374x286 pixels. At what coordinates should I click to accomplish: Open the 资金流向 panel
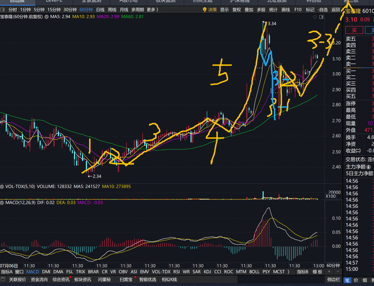39,279
